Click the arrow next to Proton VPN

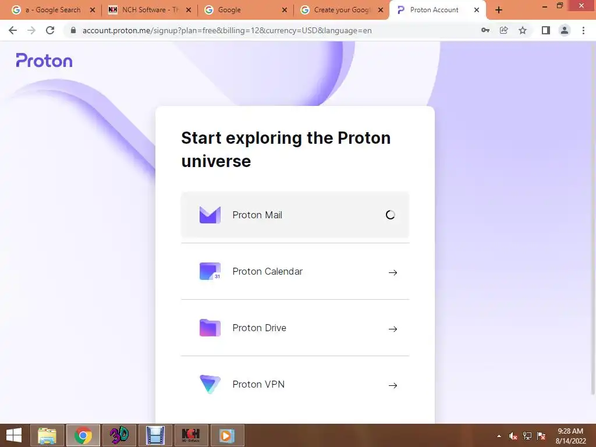point(393,385)
